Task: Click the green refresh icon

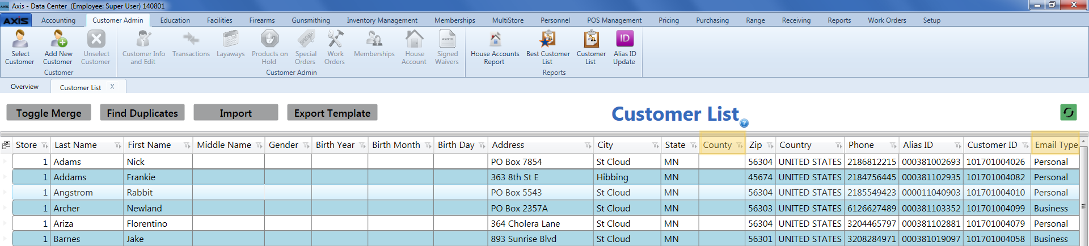Action: pyautogui.click(x=1068, y=112)
